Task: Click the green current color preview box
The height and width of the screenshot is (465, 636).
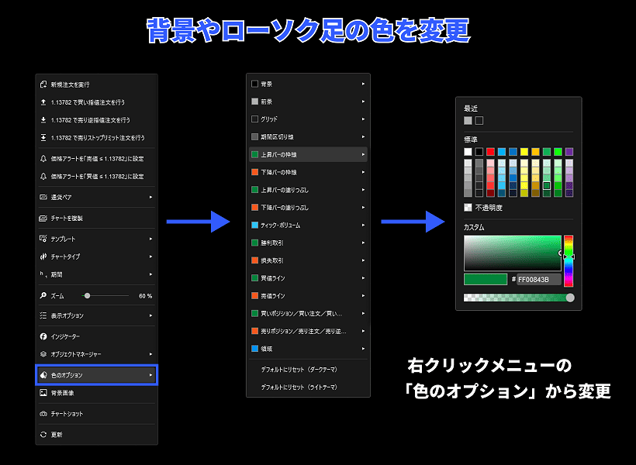Action: click(x=486, y=279)
